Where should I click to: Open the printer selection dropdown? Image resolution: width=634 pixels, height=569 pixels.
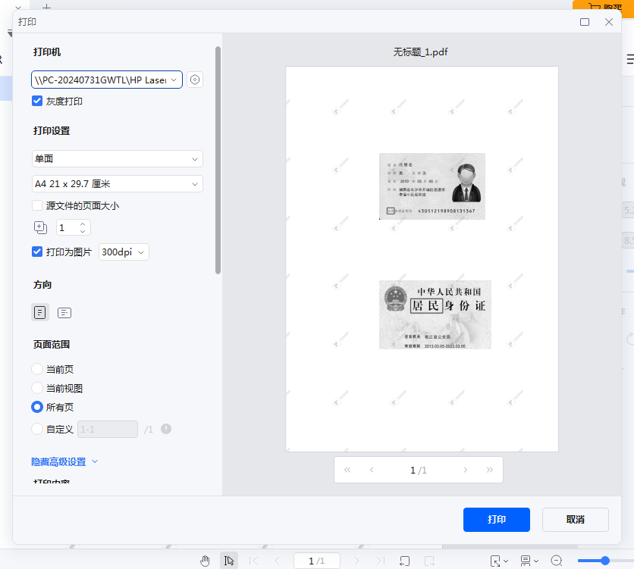[106, 79]
